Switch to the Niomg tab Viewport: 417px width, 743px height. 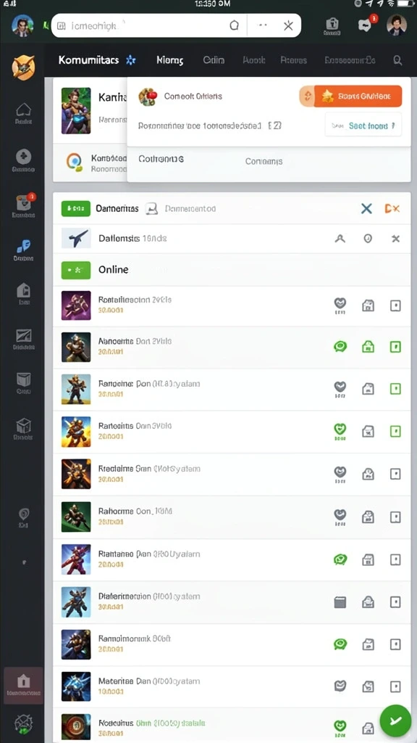tap(169, 60)
